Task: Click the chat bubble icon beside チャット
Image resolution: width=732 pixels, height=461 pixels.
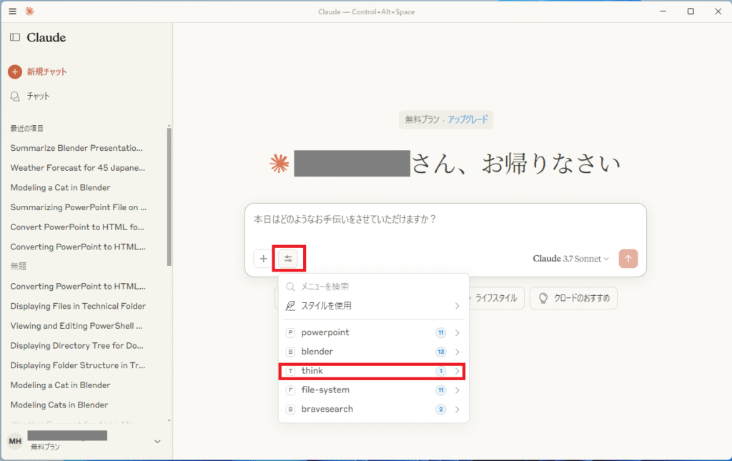Action: (x=15, y=96)
